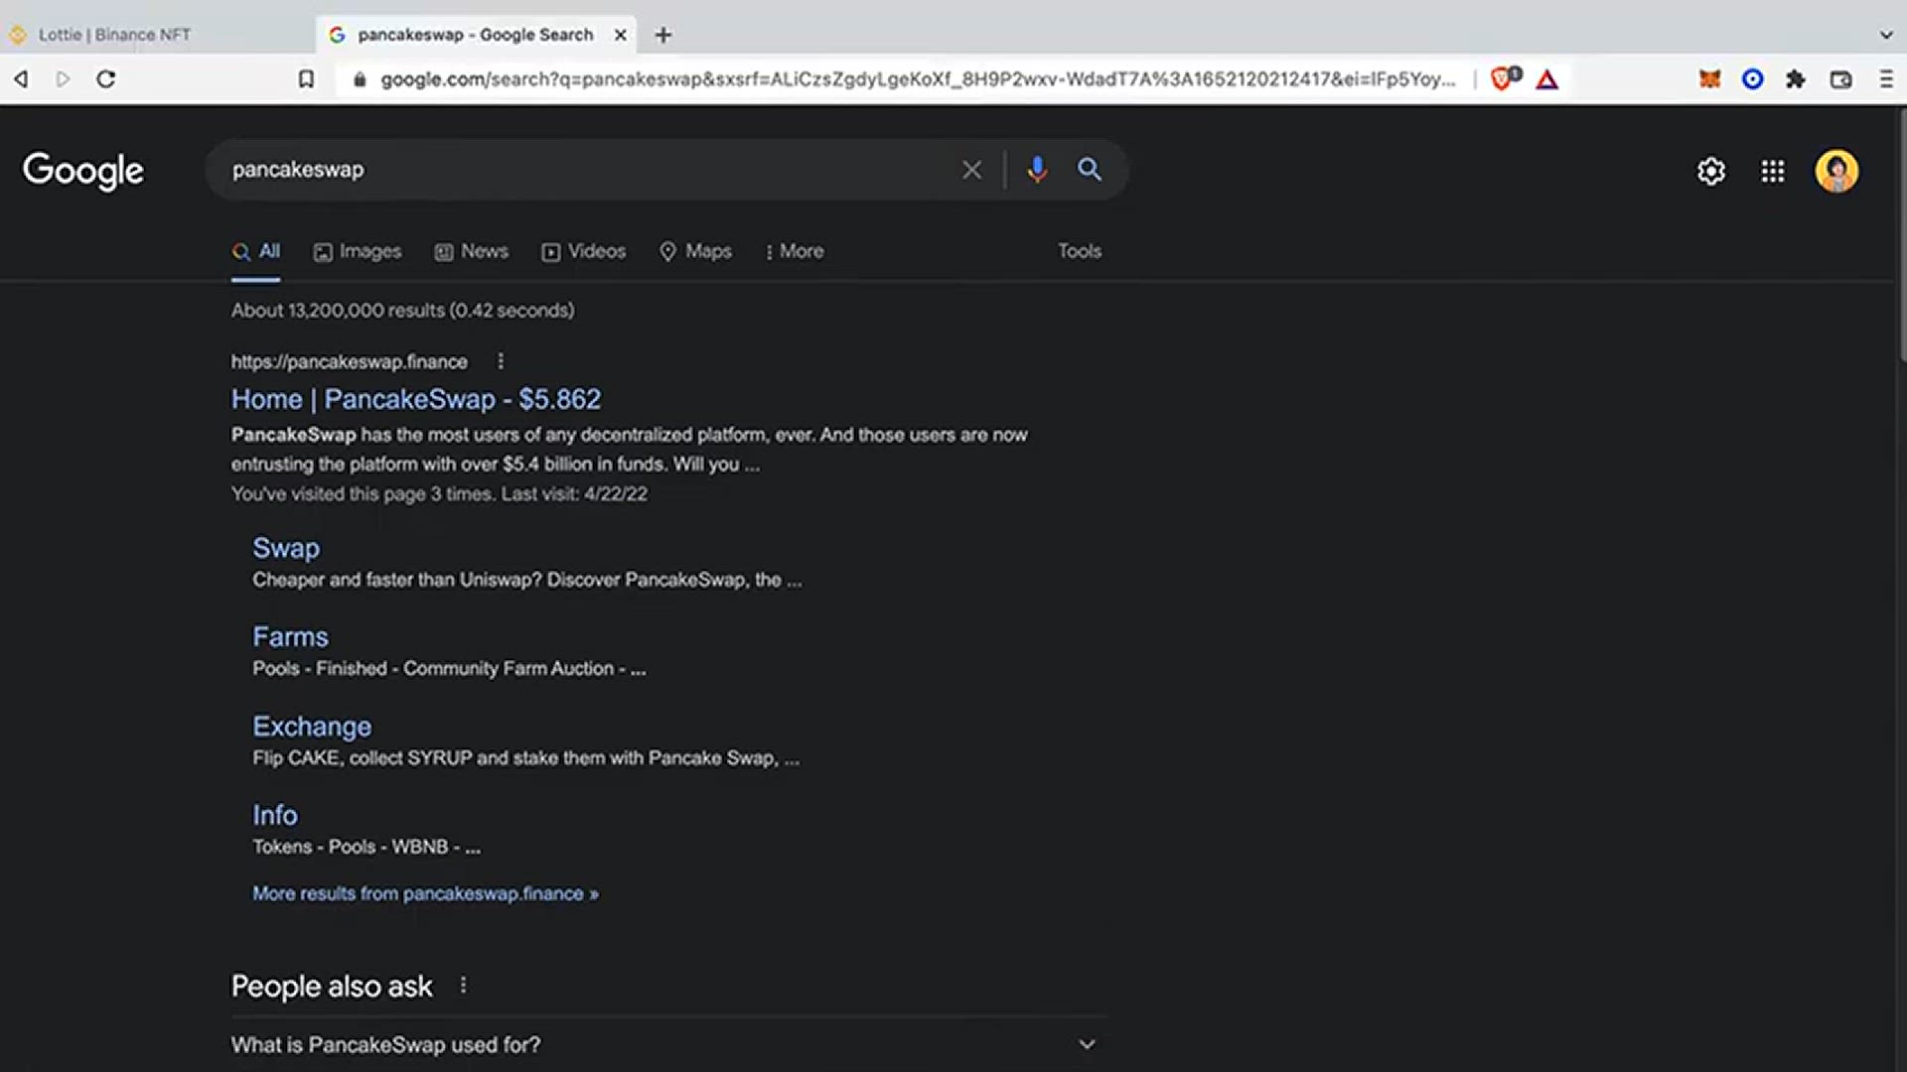Expand What is PancakeSwap used for

[668, 1044]
